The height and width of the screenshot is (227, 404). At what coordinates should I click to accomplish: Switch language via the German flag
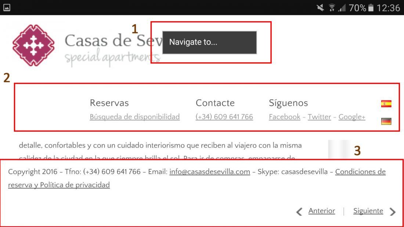pyautogui.click(x=386, y=121)
